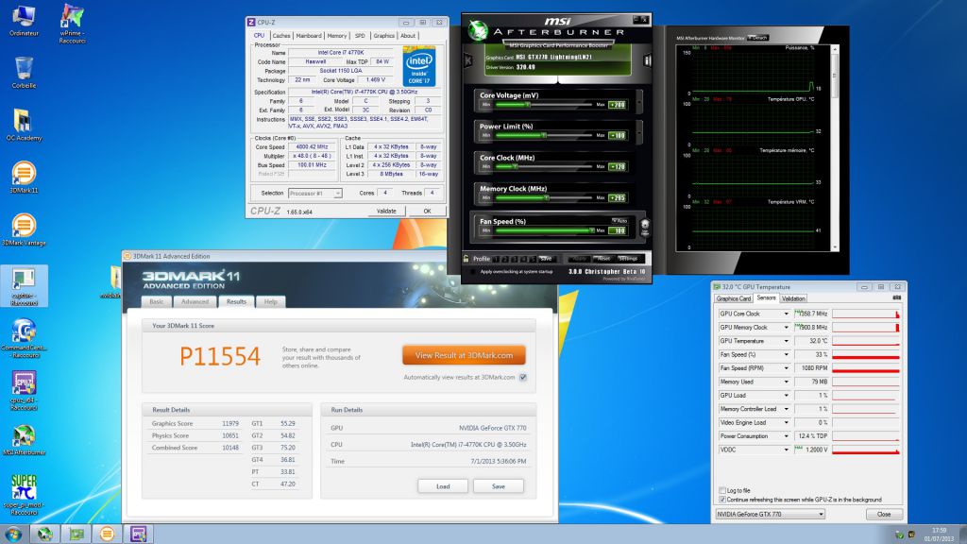Open GPU Temperature sensor dropdown
Viewport: 967px width, 544px height.
787,341
